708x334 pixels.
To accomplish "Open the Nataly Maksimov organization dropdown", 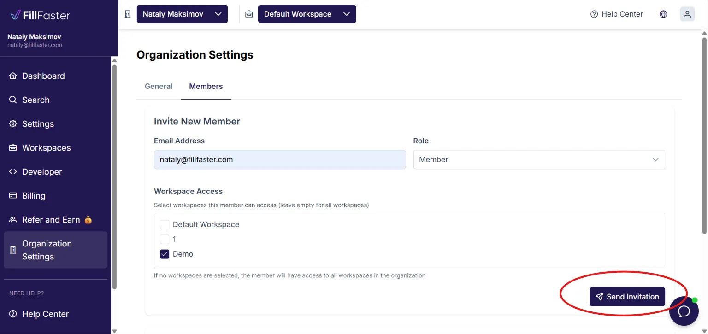I will point(183,14).
